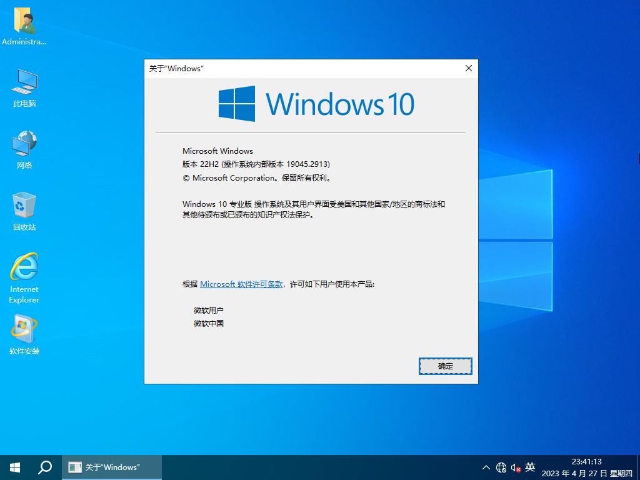Click the network globe tray icon

pyautogui.click(x=501, y=467)
